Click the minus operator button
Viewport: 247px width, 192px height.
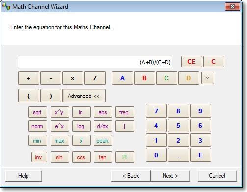click(51, 78)
